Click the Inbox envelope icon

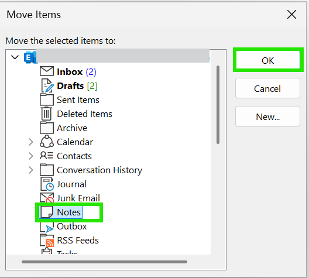[x=47, y=71]
